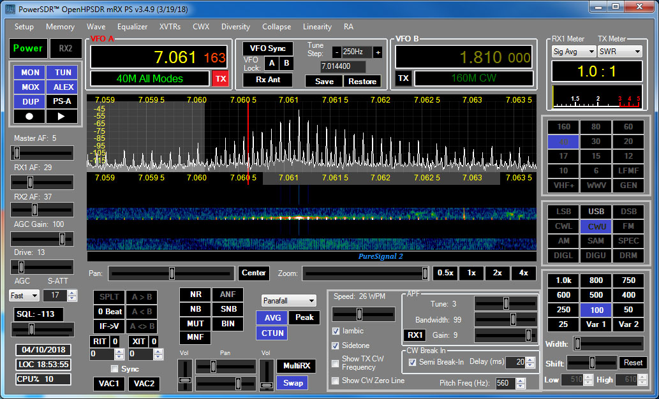Toggle the PS-A PureSignal button
The height and width of the screenshot is (399, 659).
[x=63, y=101]
